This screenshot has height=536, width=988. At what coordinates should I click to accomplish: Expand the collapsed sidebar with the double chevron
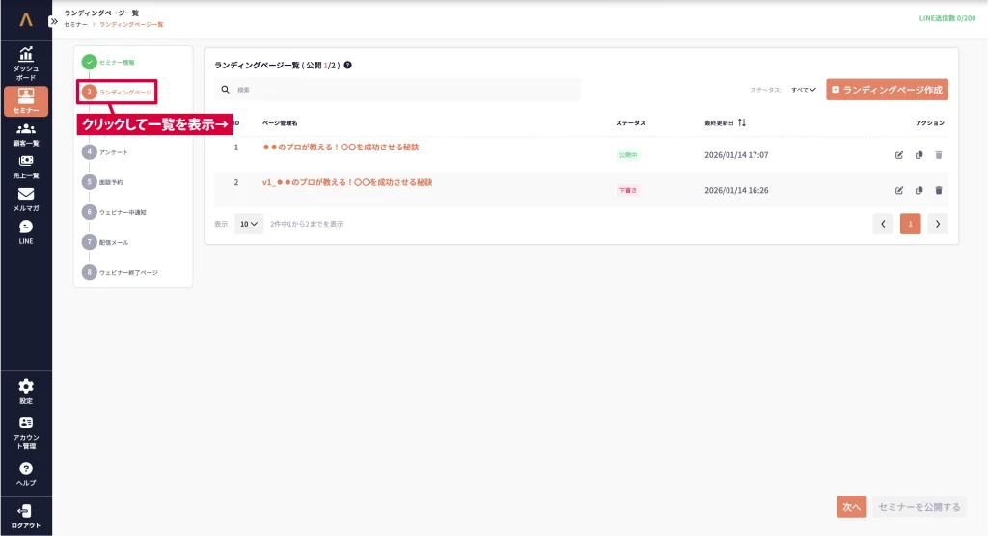(x=54, y=21)
